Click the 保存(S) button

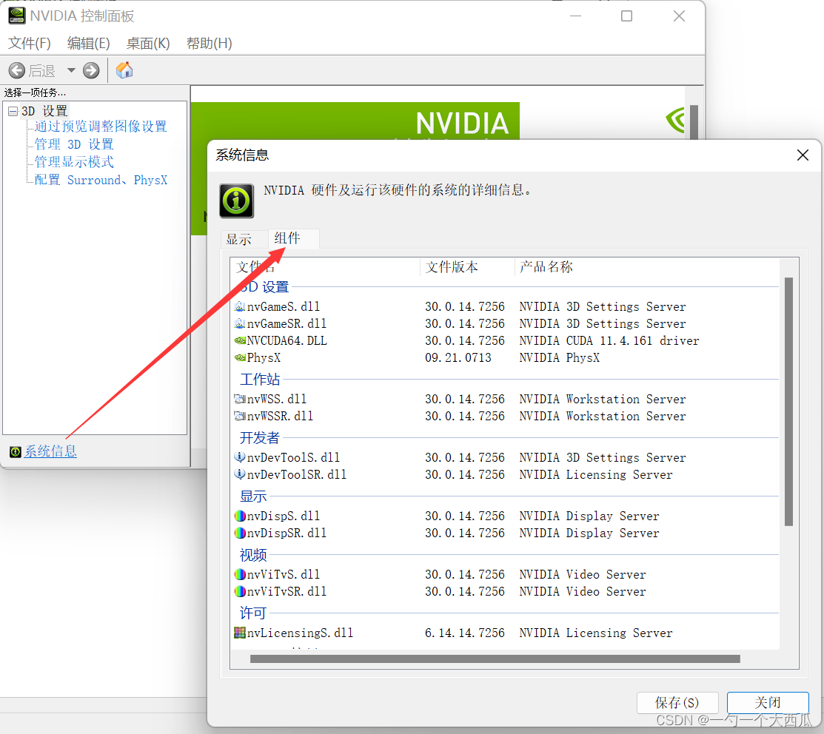tap(677, 702)
